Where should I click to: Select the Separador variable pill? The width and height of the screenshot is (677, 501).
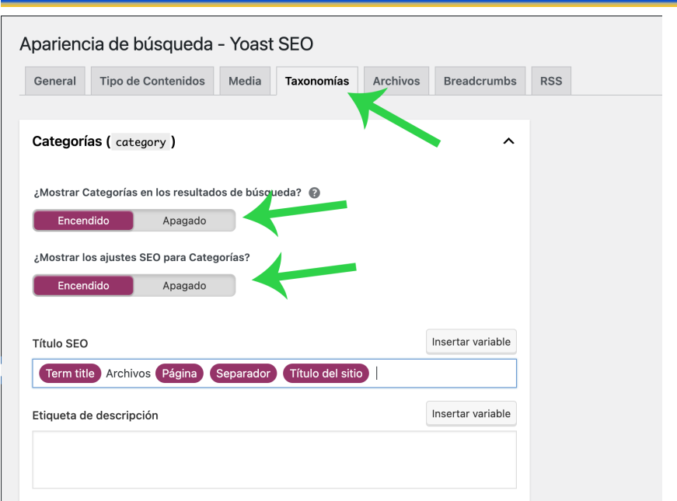pyautogui.click(x=243, y=374)
